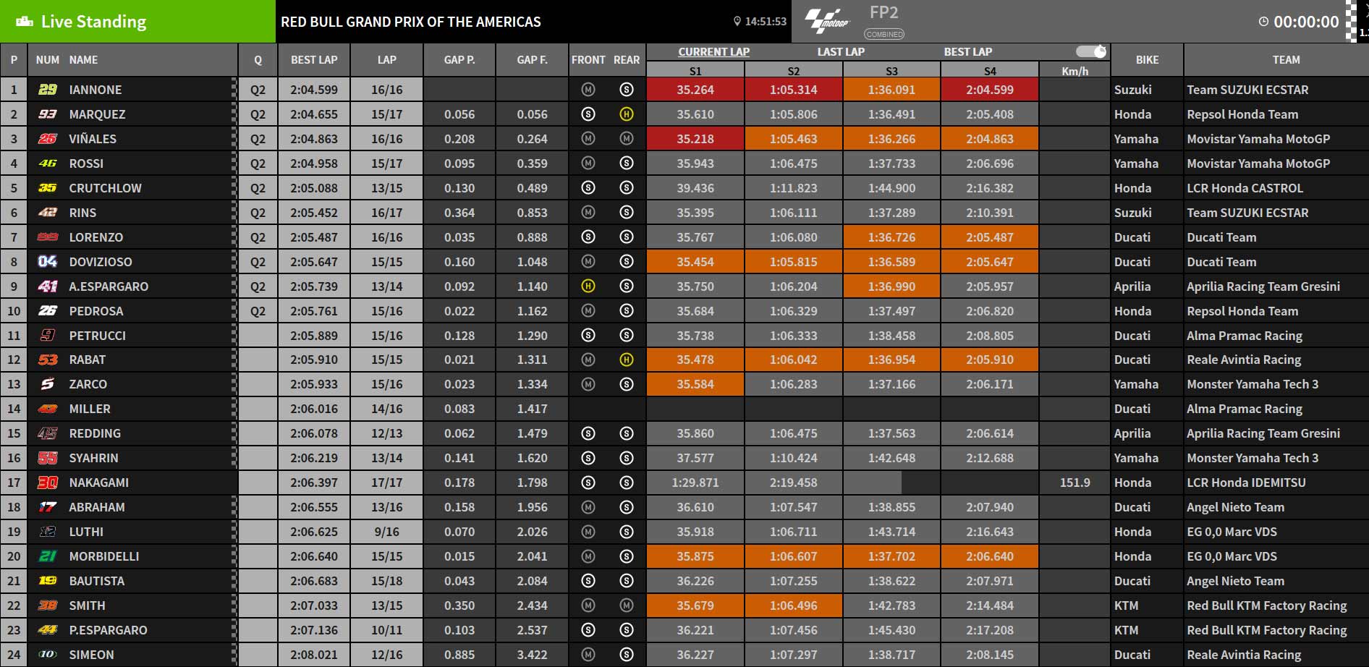Click A.Espargaro's hard front tyre icon
This screenshot has height=667, width=1369.
(588, 286)
